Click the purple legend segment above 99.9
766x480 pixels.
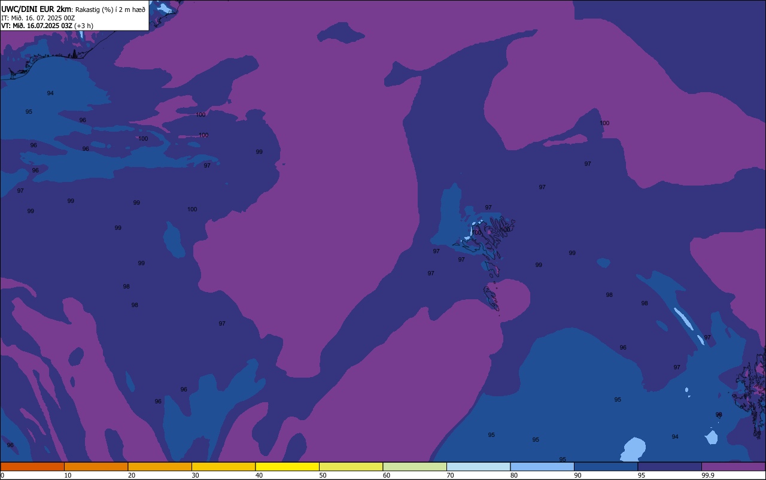(x=733, y=466)
